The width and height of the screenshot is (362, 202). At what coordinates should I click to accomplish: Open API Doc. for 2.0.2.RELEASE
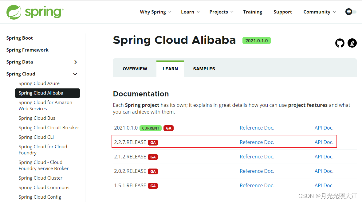pyautogui.click(x=324, y=171)
